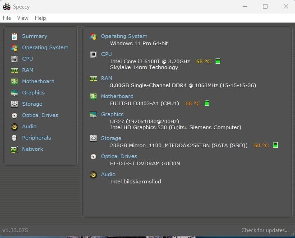Click the Storage heading in summary panel
295x238 pixels.
coord(111,138)
